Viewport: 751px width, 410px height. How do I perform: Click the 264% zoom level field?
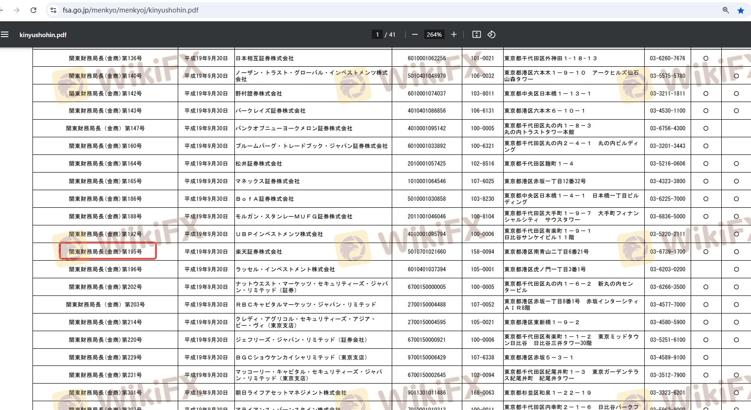(x=434, y=34)
